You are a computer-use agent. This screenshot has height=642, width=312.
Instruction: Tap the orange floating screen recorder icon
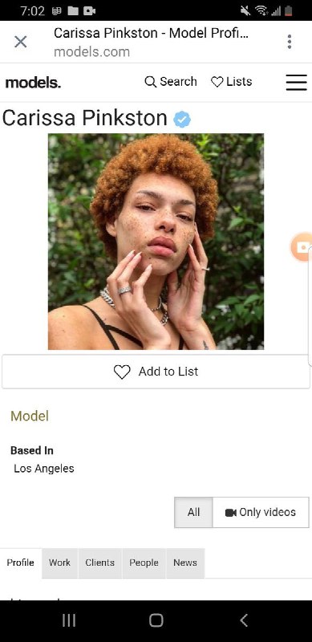(x=302, y=247)
